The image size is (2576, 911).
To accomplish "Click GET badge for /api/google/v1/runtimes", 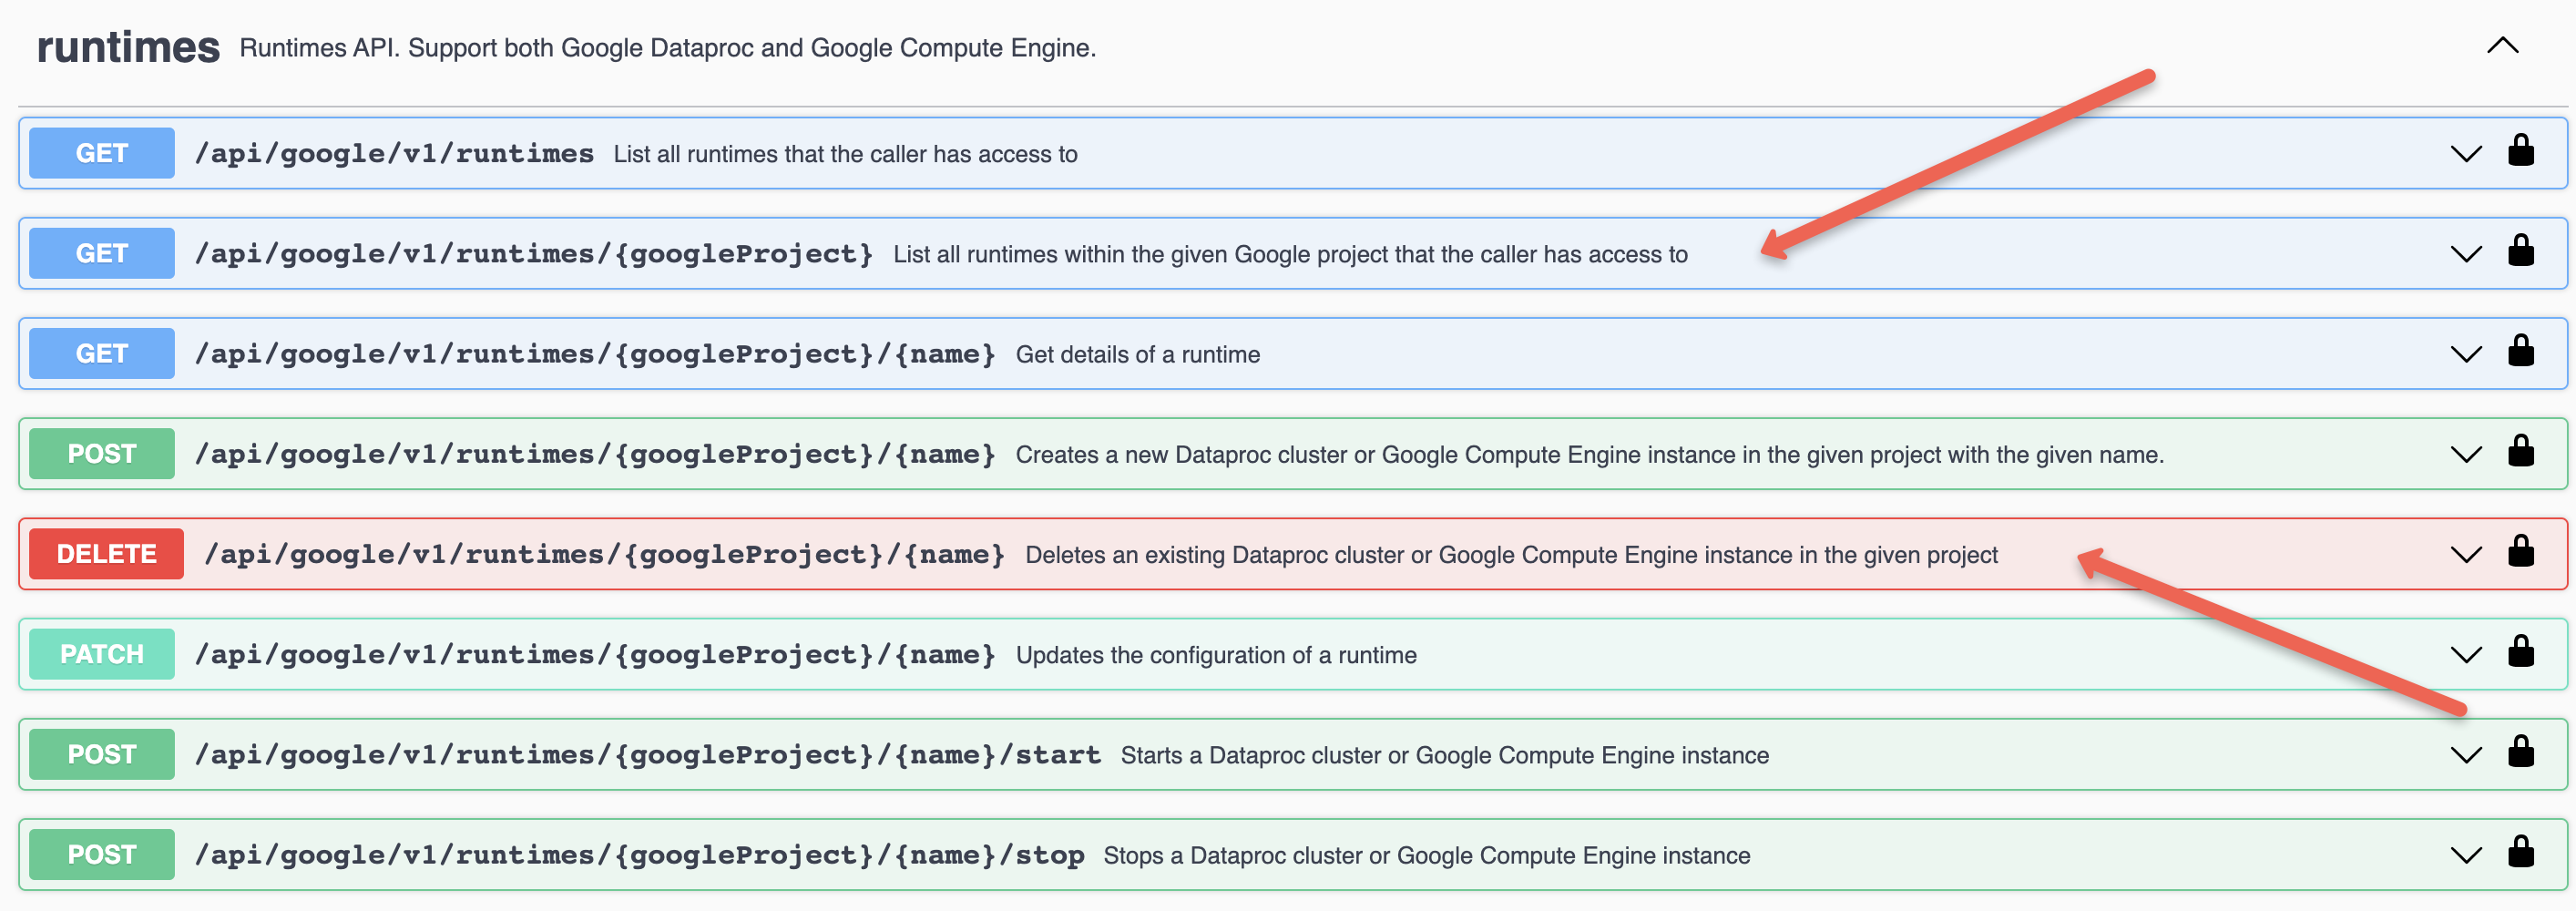I will (102, 153).
